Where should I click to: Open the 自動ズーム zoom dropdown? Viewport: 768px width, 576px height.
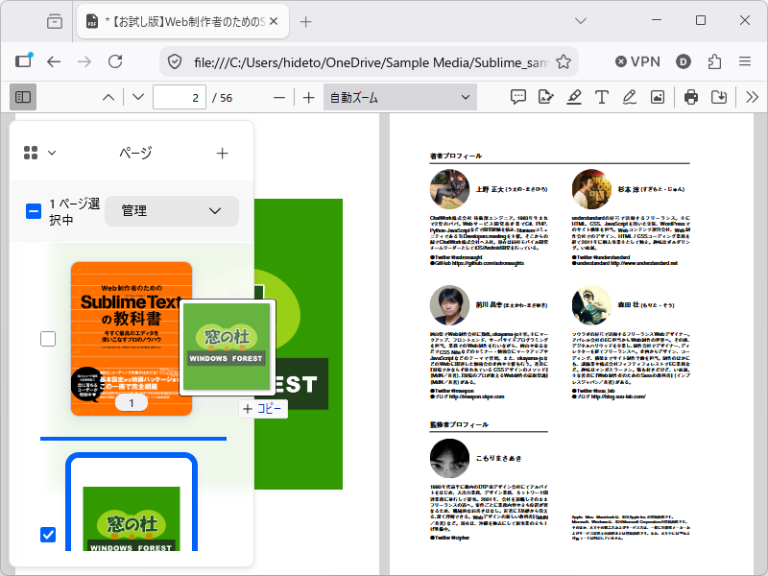[x=400, y=98]
